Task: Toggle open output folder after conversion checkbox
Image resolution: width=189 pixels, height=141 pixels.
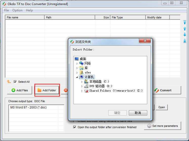Action: pyautogui.click(x=75, y=127)
